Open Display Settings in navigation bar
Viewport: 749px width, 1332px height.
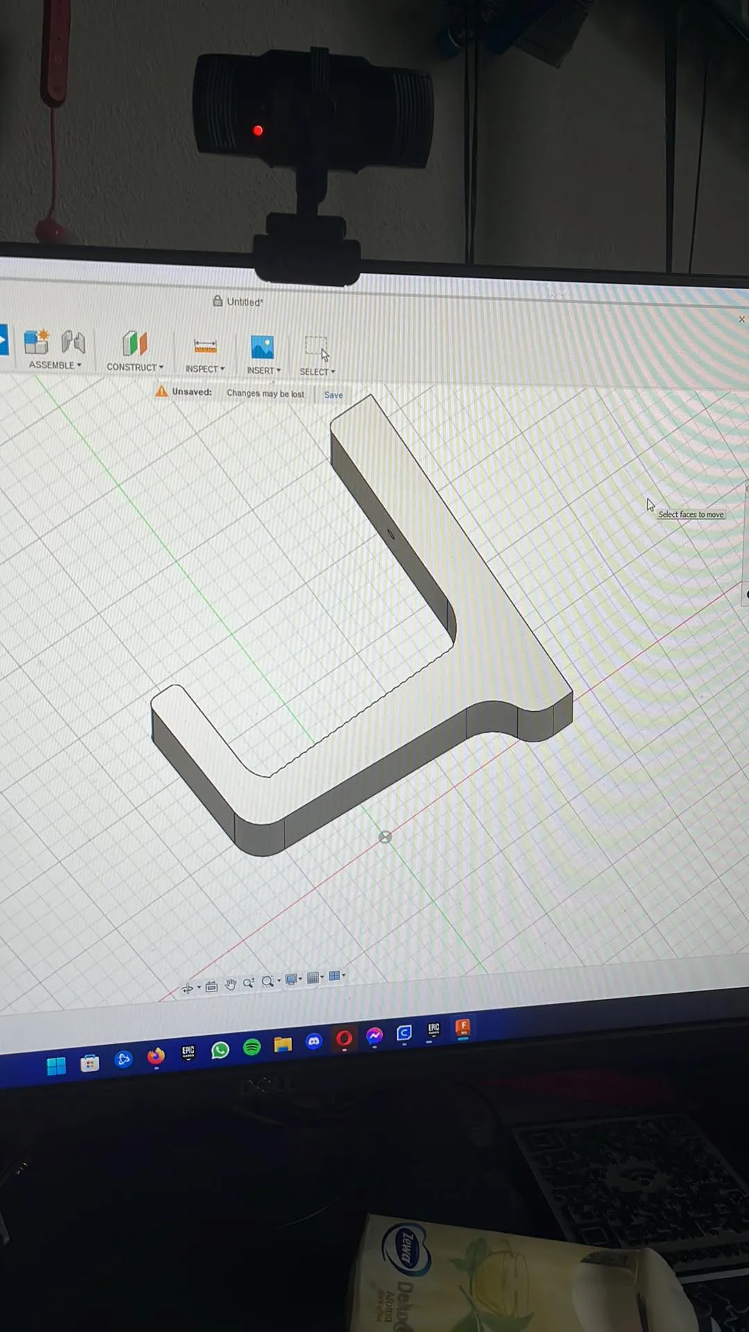coord(291,980)
